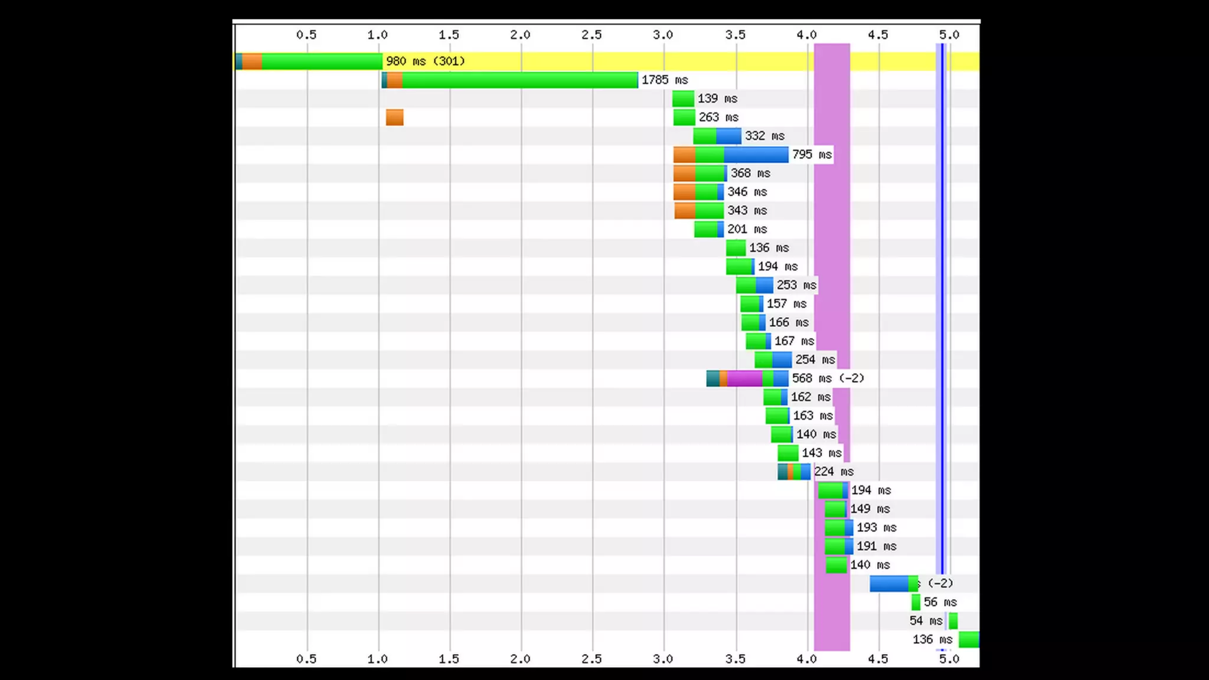Click the 253 ms request bar
The image size is (1209, 680).
click(x=754, y=285)
